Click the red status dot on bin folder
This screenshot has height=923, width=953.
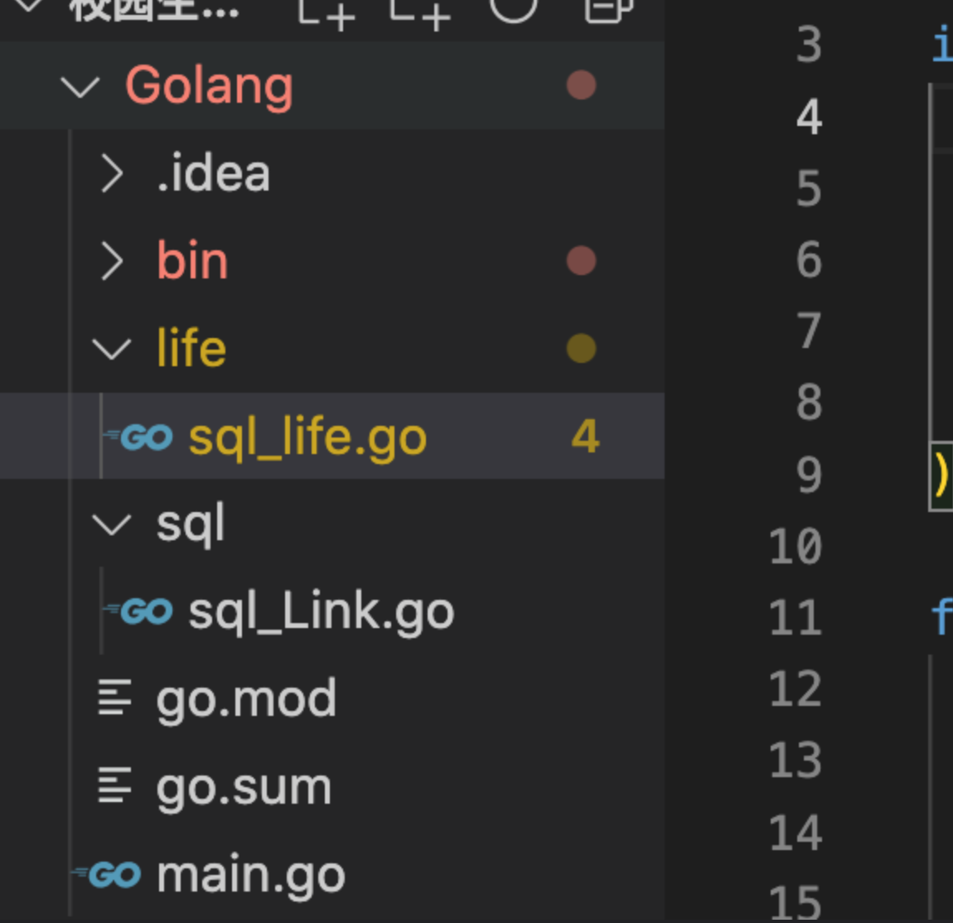581,261
